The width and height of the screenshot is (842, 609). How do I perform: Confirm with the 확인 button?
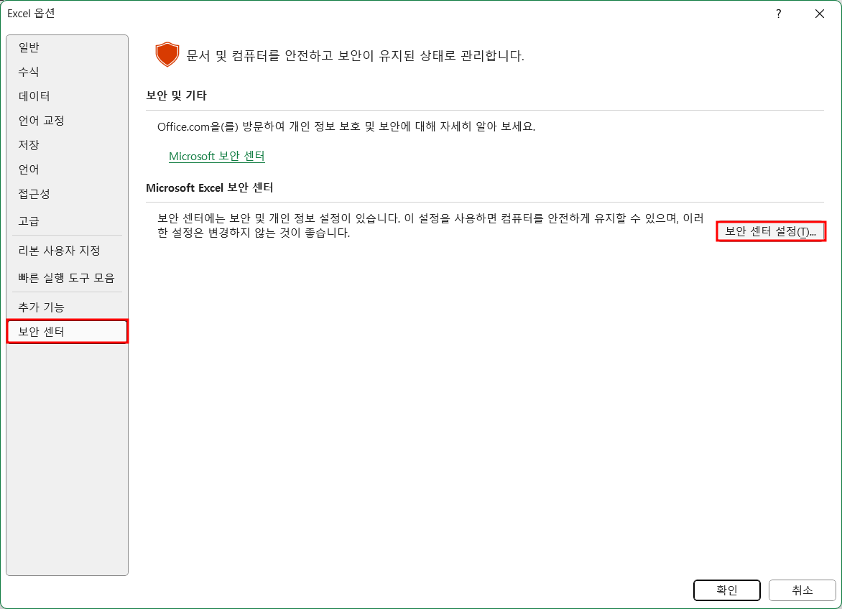click(726, 590)
